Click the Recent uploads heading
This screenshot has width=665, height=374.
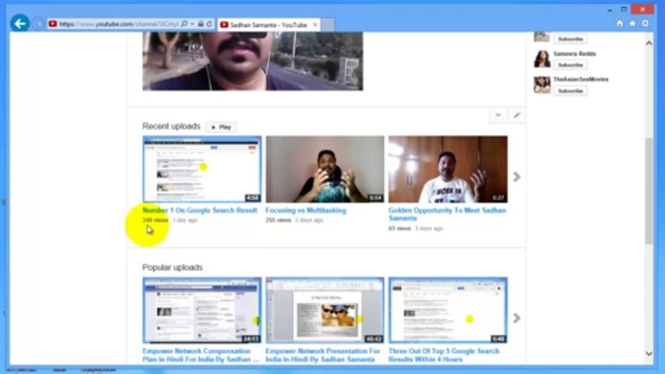[171, 126]
